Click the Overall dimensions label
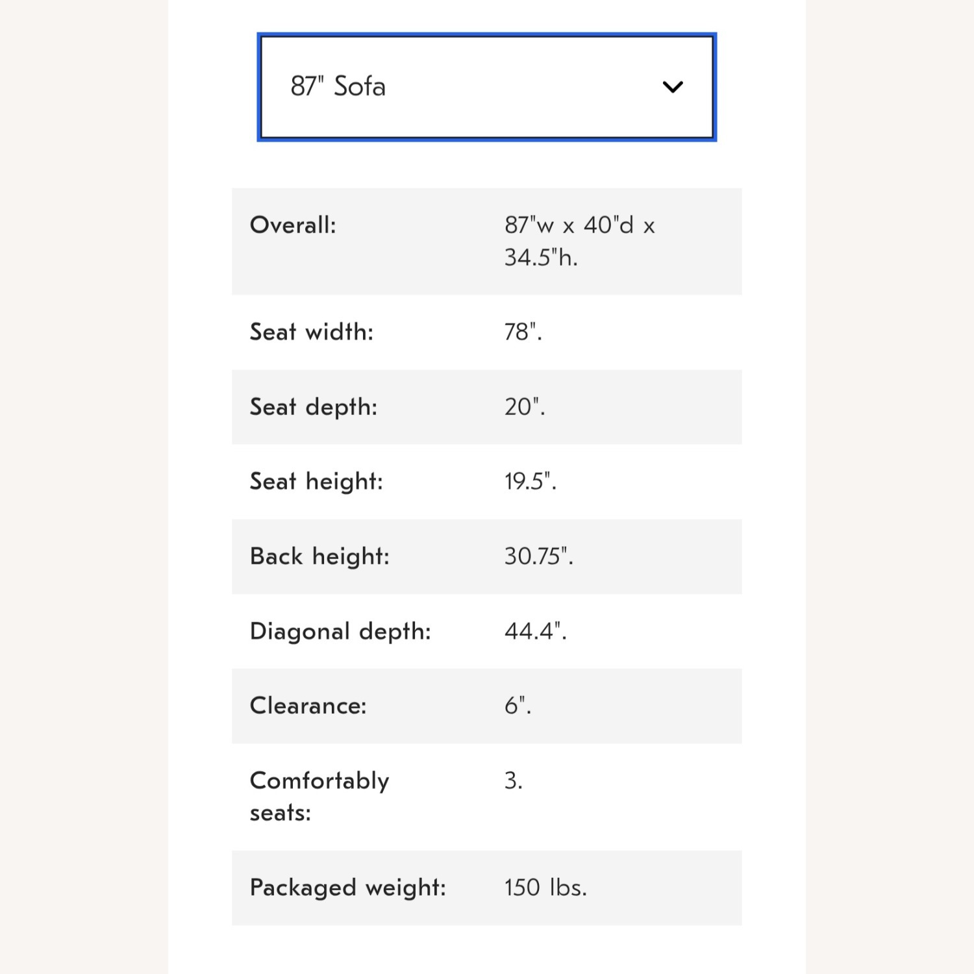Image resolution: width=974 pixels, height=974 pixels. click(293, 225)
